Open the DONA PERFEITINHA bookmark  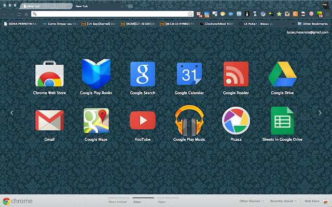point(20,24)
